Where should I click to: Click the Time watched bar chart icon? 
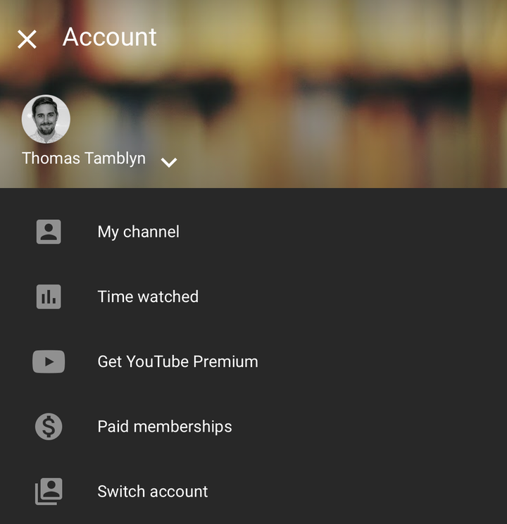[x=49, y=297]
